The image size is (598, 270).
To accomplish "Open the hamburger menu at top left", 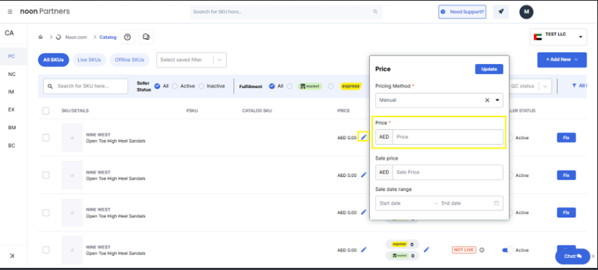I will point(10,11).
